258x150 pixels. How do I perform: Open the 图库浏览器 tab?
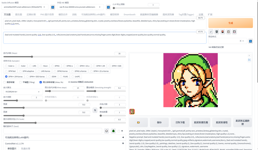pyautogui.click(x=168, y=14)
